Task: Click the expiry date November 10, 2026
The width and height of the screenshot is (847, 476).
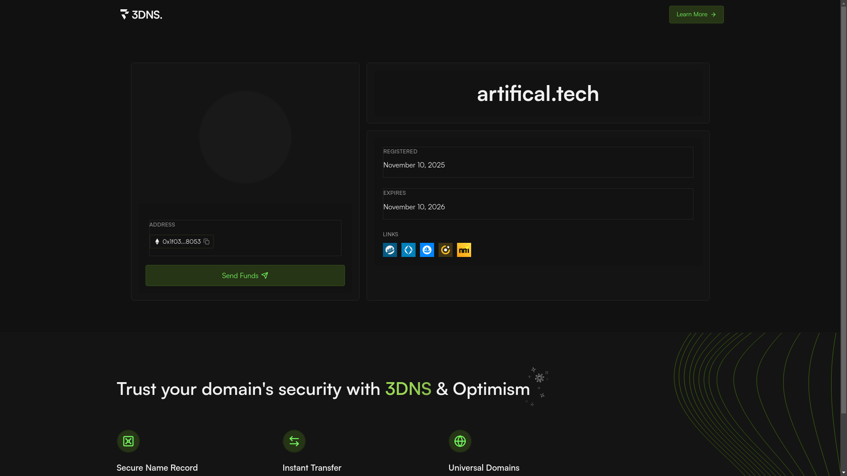Action: click(x=414, y=207)
